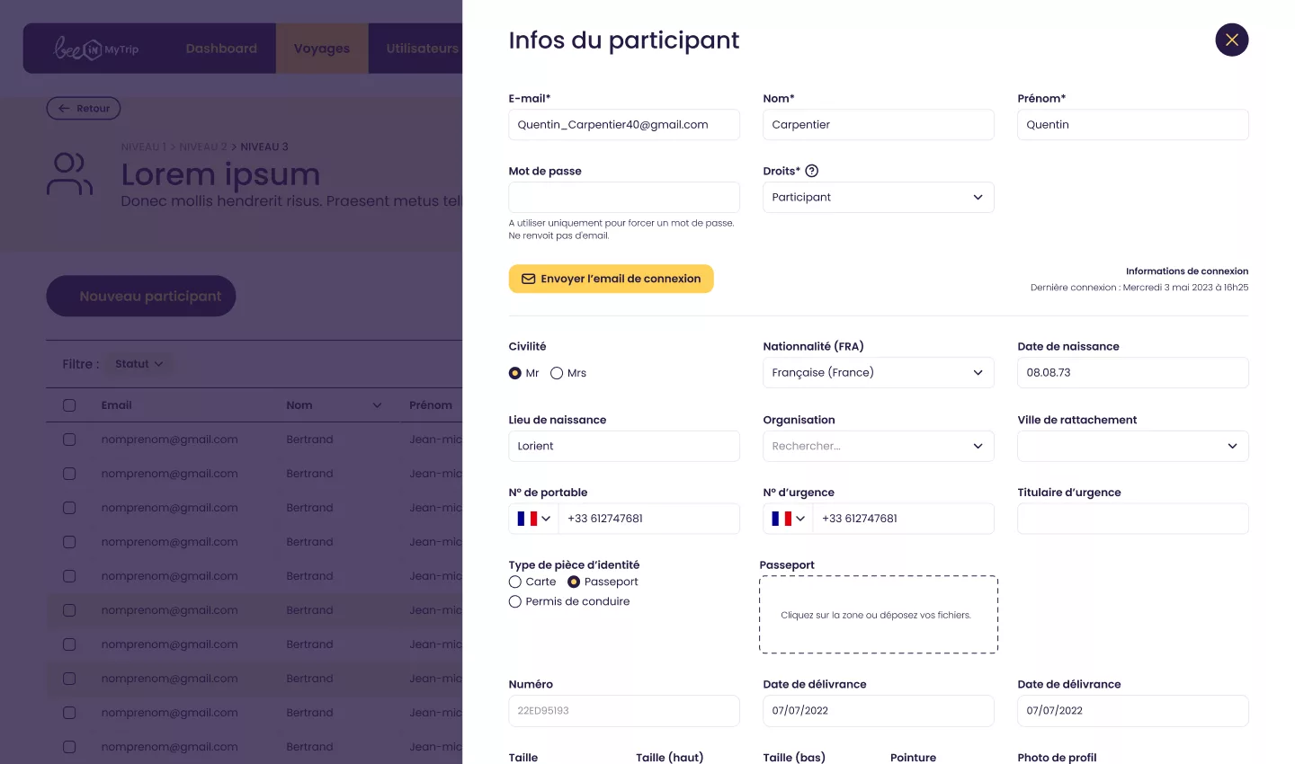The image size is (1295, 764).
Task: Click the participants group icon beside Lorem ipsum
Action: point(69,173)
